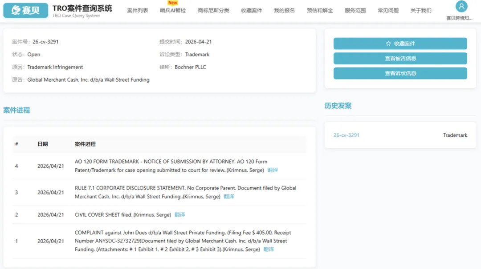Click the star icon on 收藏案件 button
481x269 pixels.
tap(388, 44)
